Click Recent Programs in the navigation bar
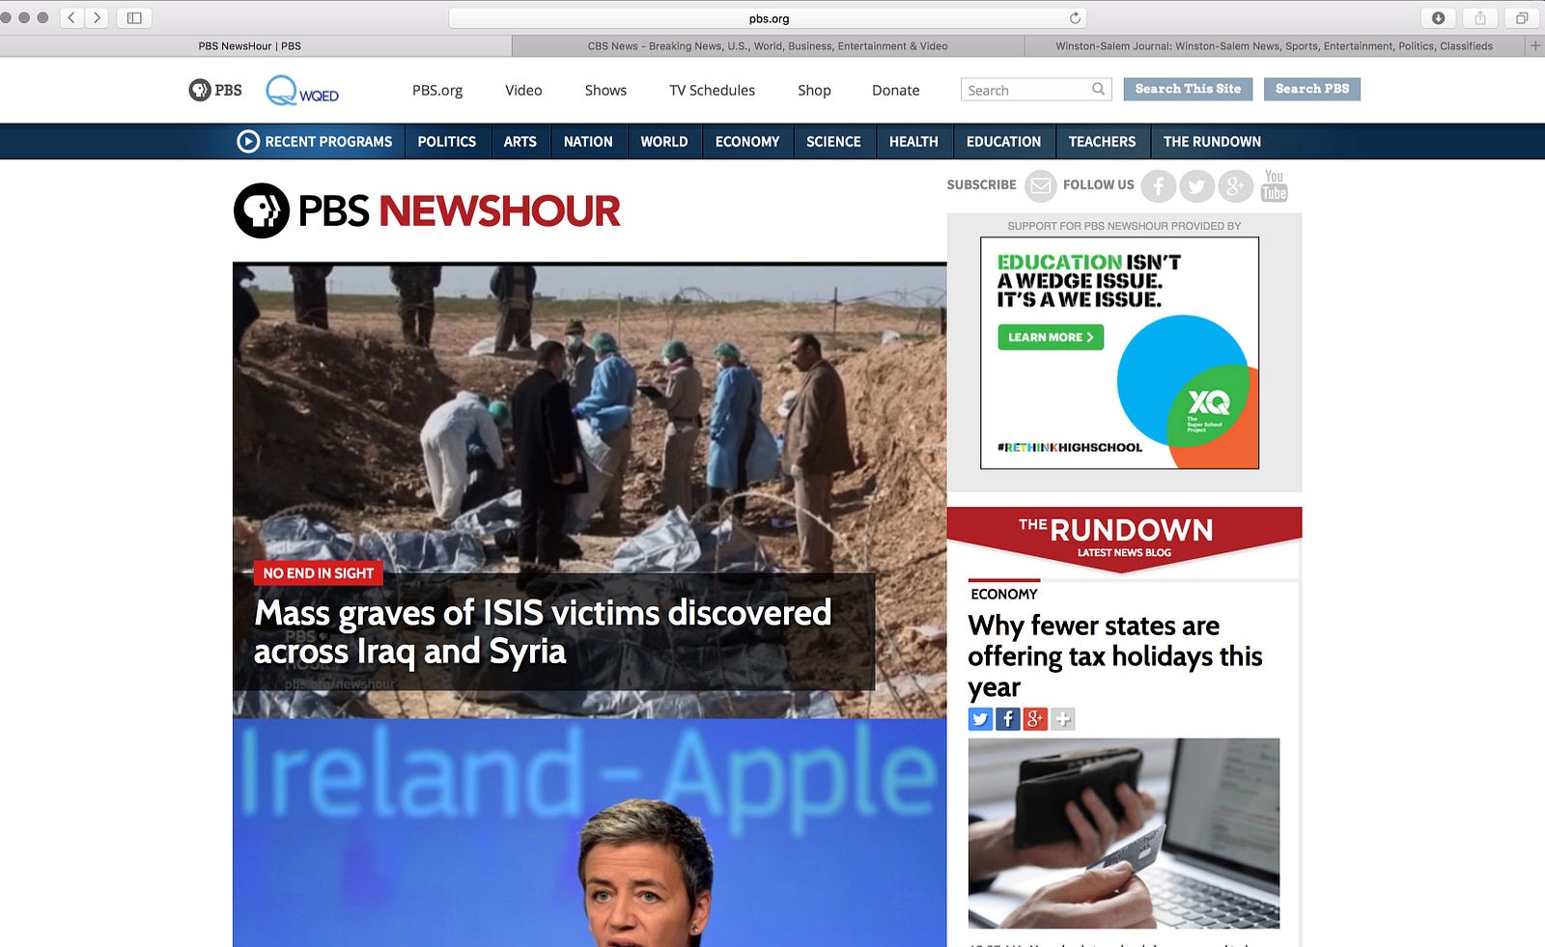The image size is (1545, 947). [x=328, y=141]
